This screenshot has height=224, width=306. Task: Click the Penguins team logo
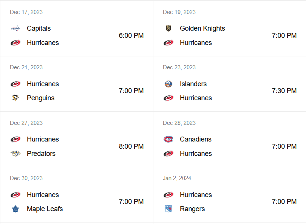[15, 98]
